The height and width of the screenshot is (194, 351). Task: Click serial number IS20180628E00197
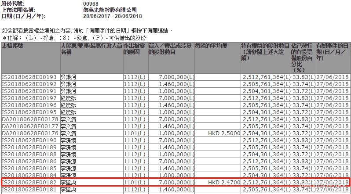[29, 98]
